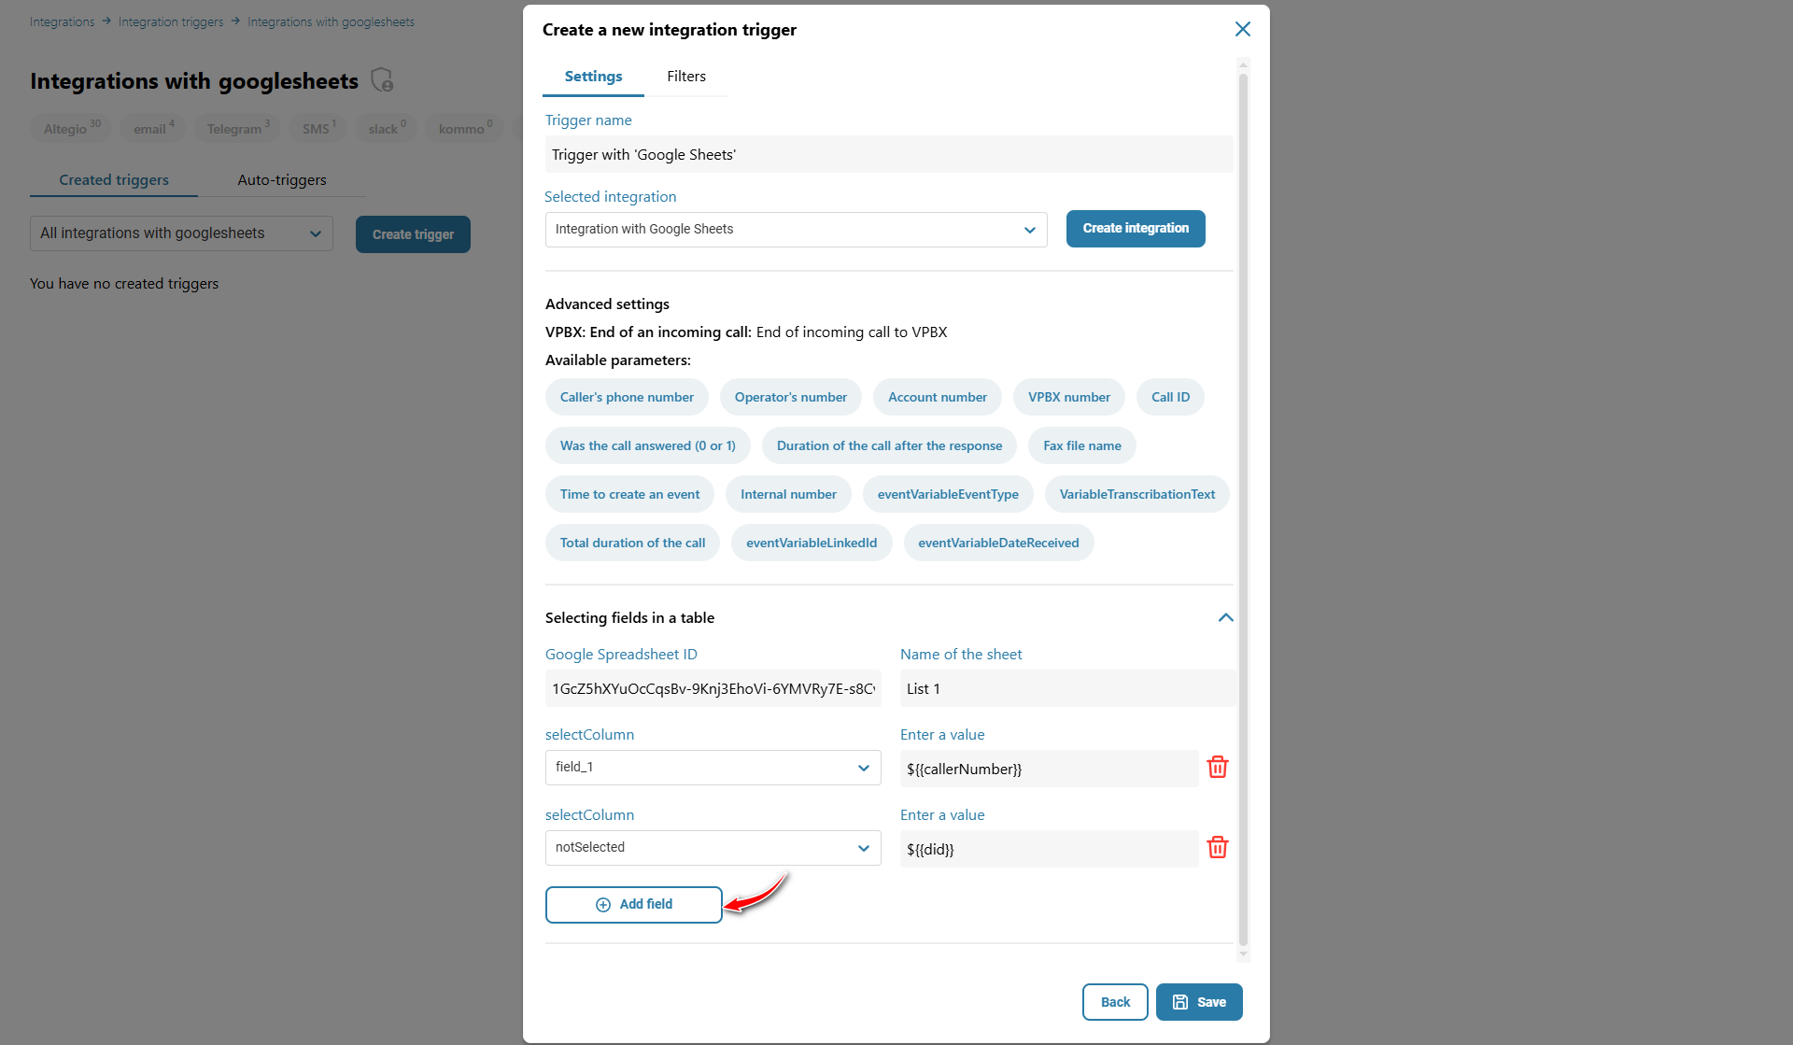Delete the did field row
1793x1045 pixels.
pos(1217,848)
